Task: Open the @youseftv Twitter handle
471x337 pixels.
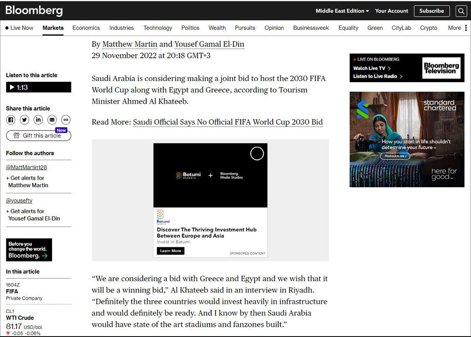Action: [19, 201]
